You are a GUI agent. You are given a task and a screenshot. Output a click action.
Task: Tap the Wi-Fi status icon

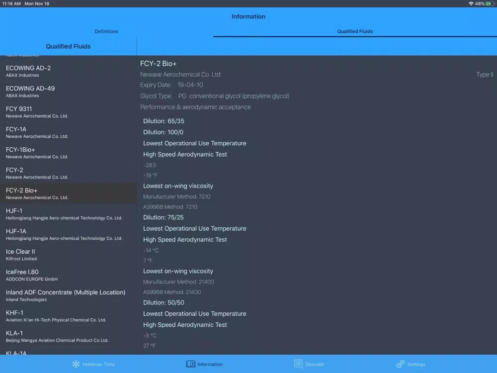(x=471, y=3)
